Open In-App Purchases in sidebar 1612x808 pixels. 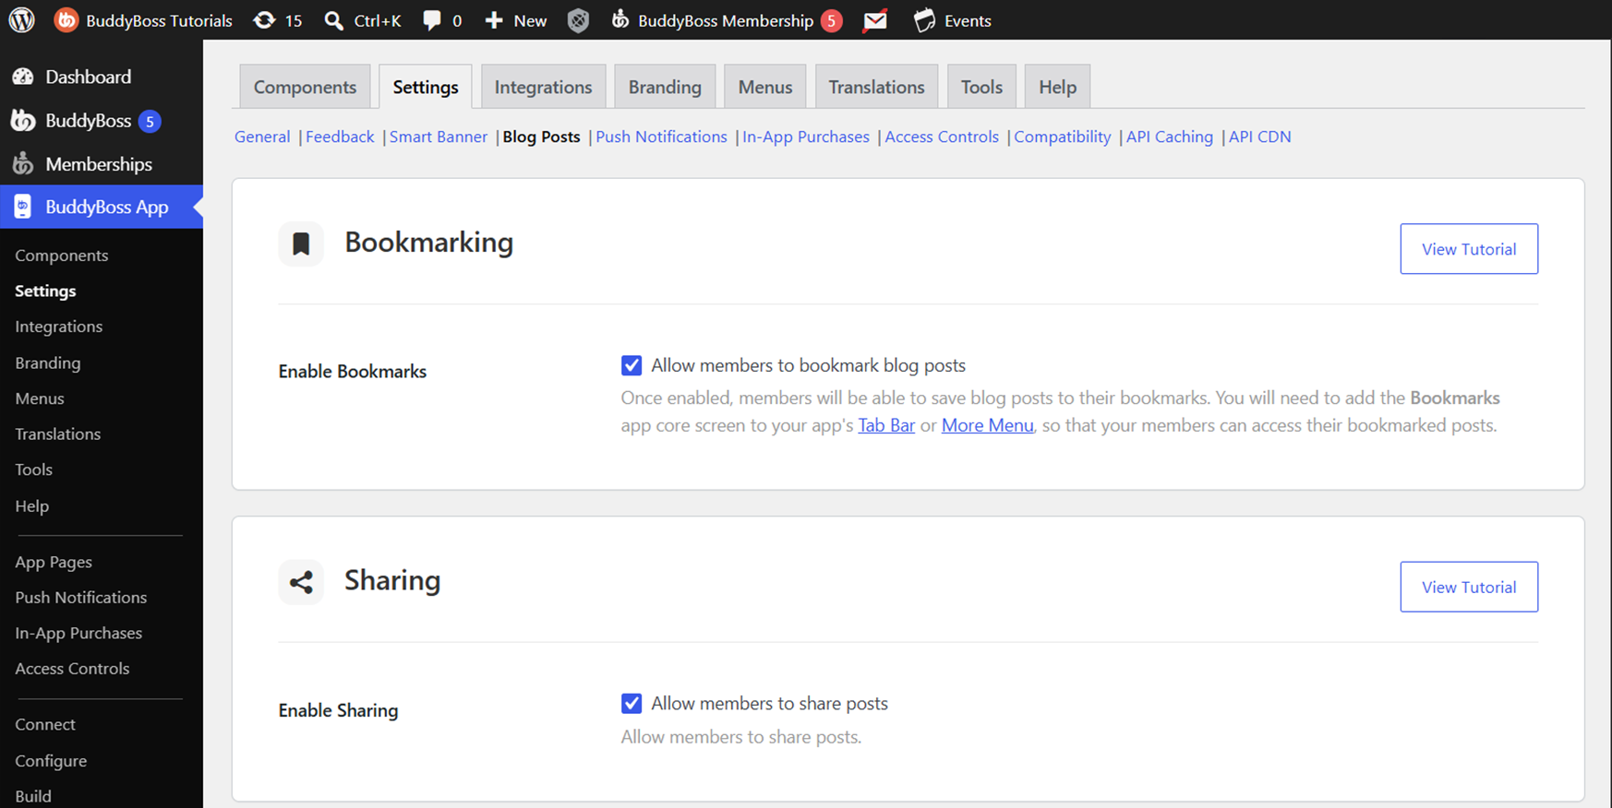pyautogui.click(x=78, y=633)
